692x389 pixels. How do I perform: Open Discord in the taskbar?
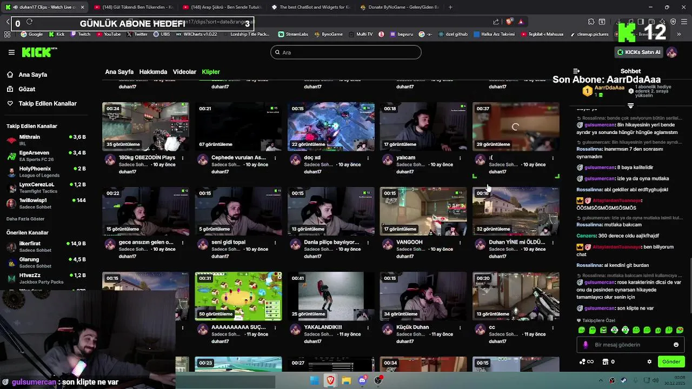[362, 380]
